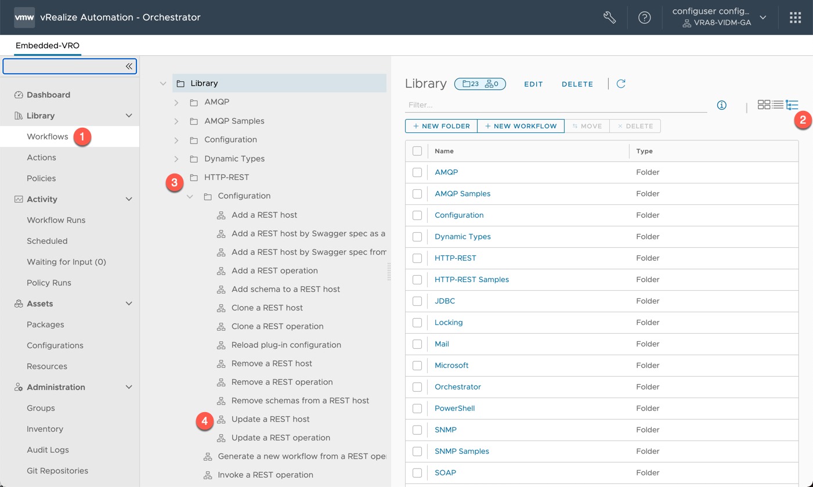
Task: Collapse the HTTP-REST Configuration subfolder
Action: (x=190, y=196)
